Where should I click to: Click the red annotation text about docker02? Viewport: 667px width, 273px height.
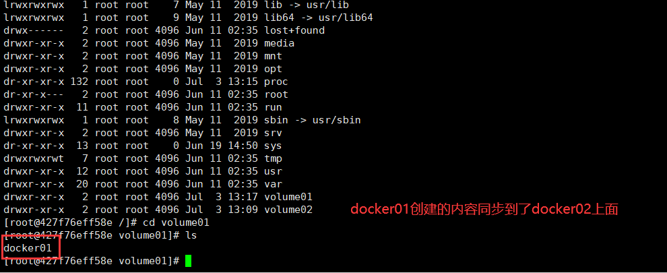coord(484,210)
